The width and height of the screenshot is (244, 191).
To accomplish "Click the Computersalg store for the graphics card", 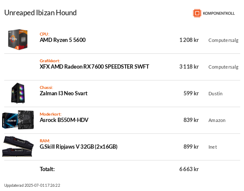I will pos(223,67).
